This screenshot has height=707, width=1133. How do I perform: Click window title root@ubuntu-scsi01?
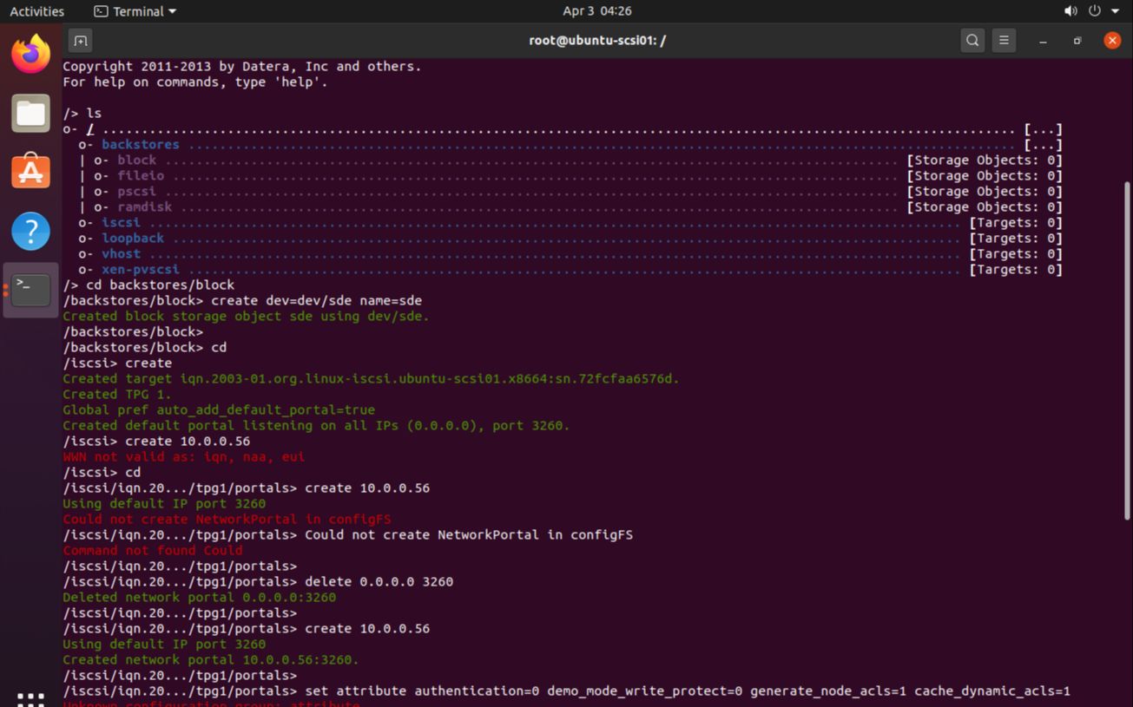597,41
